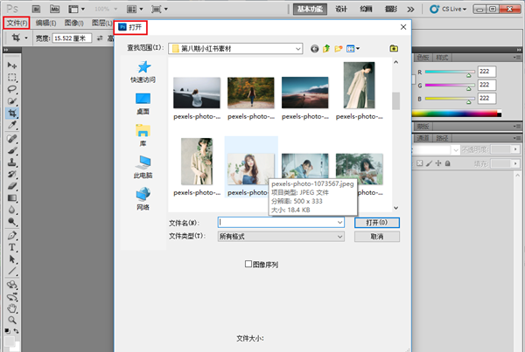Expand the 文件名 dropdown arrow
525x352 pixels.
pyautogui.click(x=339, y=223)
